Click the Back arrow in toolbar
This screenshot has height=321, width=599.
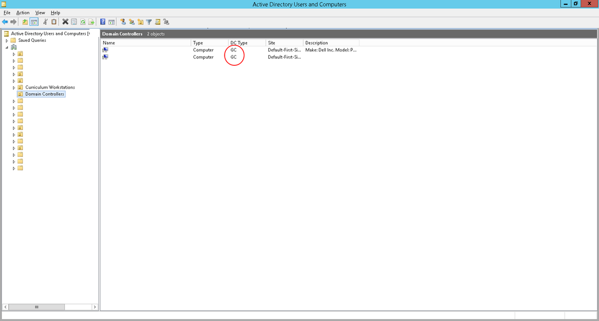pos(5,22)
